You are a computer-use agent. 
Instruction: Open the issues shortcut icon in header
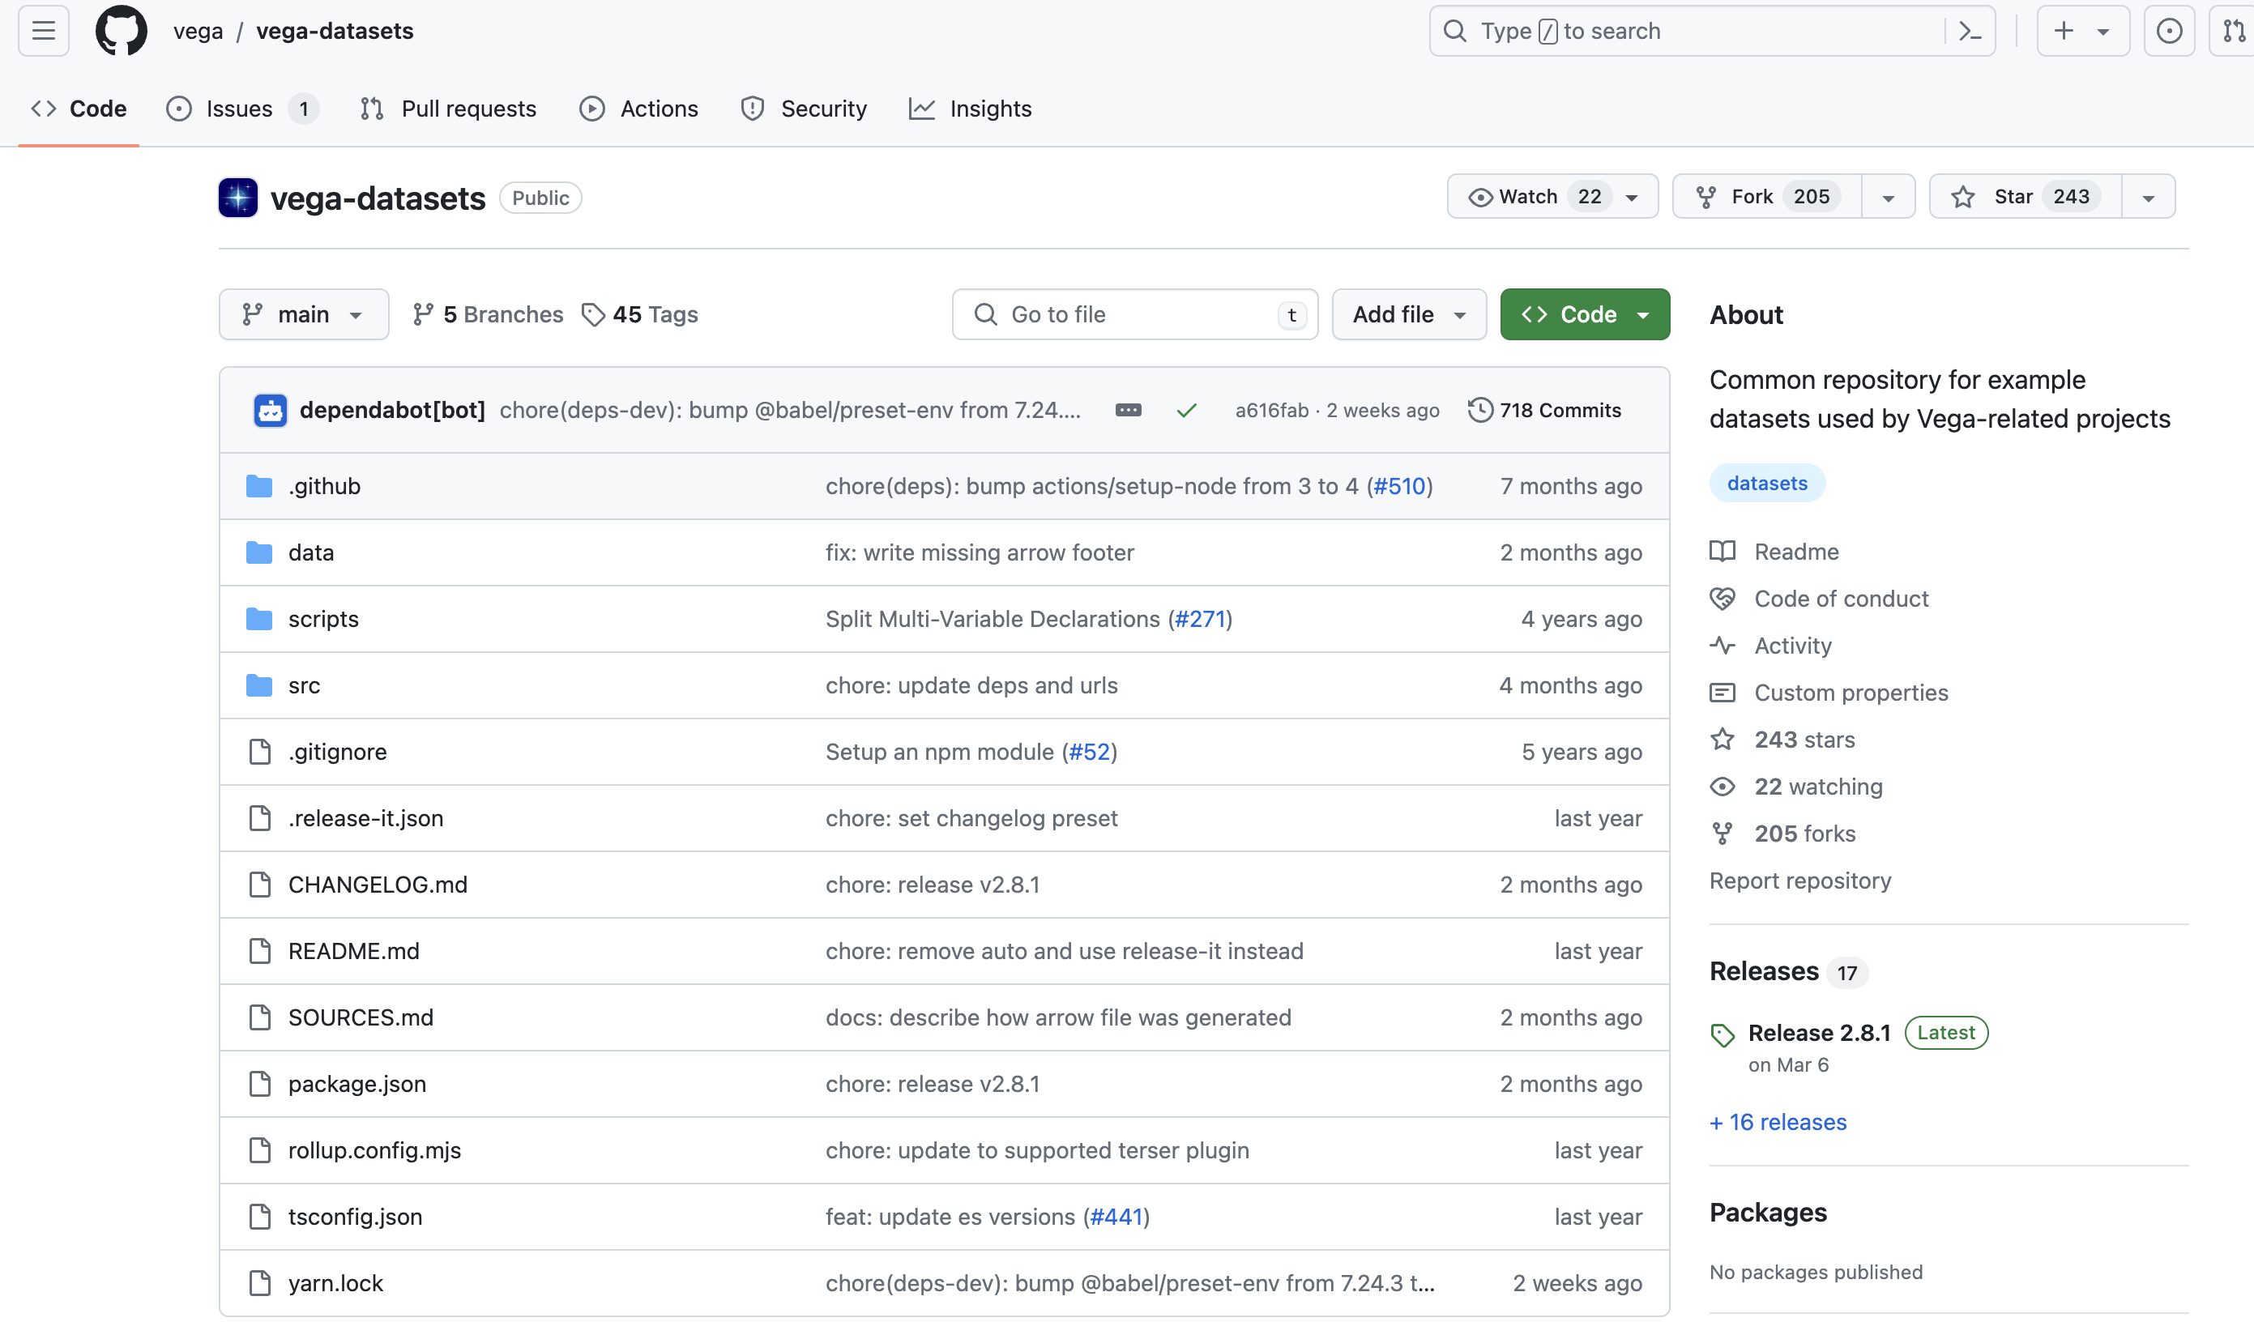(x=2169, y=32)
